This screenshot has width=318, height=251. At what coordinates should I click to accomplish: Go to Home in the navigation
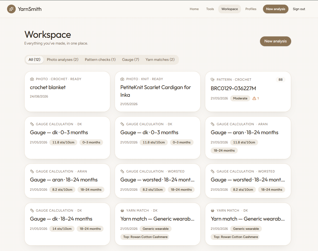click(194, 9)
